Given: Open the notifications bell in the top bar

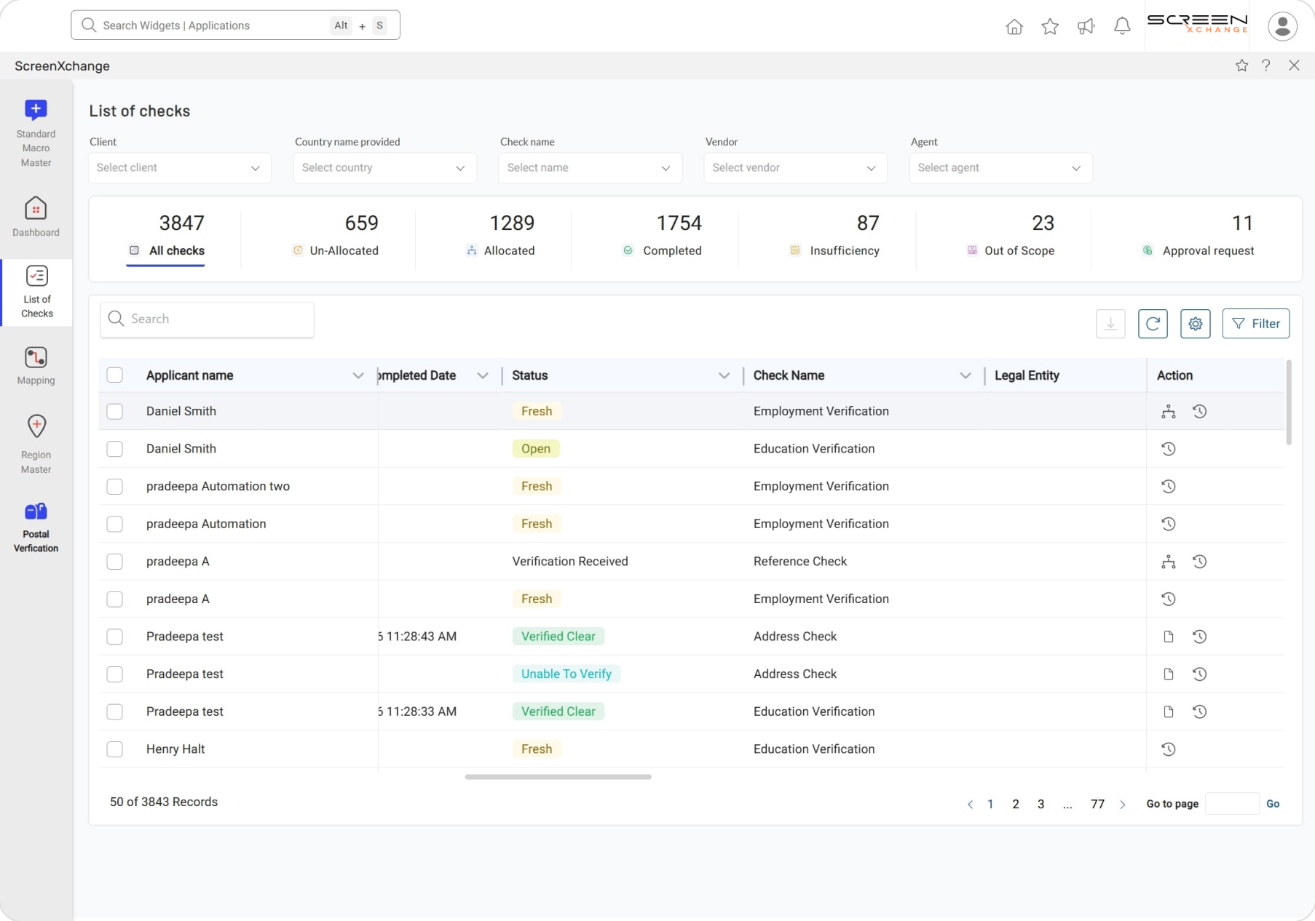Looking at the screenshot, I should pos(1121,25).
